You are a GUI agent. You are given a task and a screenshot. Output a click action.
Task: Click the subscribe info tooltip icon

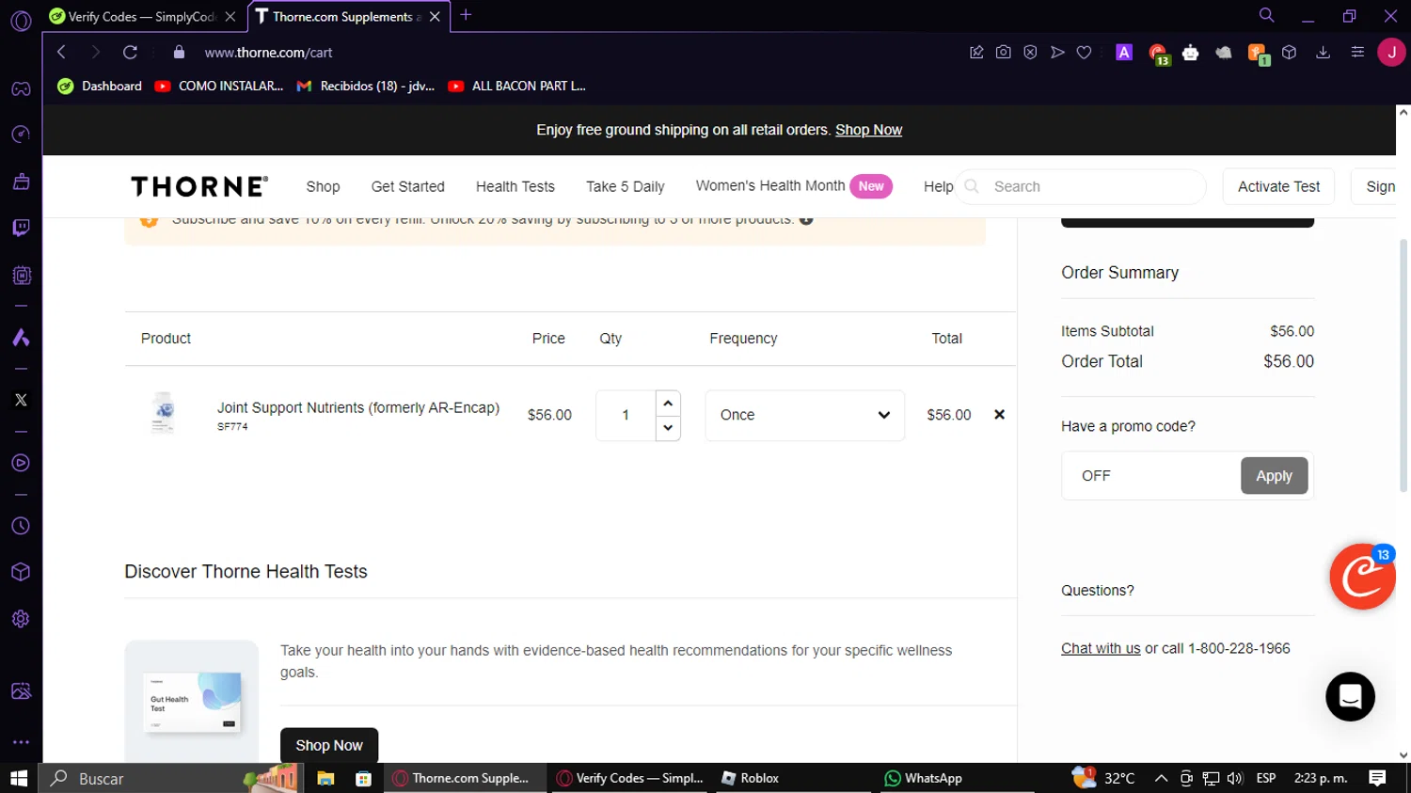point(806,219)
